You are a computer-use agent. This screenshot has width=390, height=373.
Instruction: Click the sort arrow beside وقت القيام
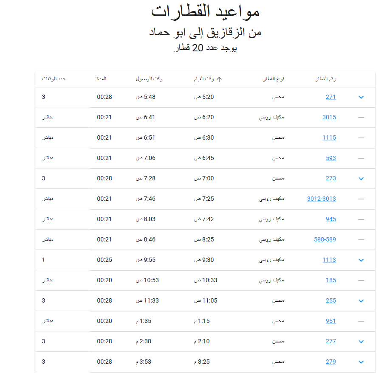pyautogui.click(x=219, y=79)
